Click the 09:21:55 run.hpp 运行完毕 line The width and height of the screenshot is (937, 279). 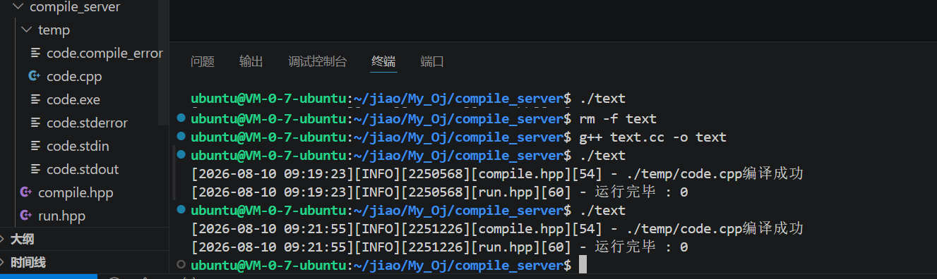point(439,247)
